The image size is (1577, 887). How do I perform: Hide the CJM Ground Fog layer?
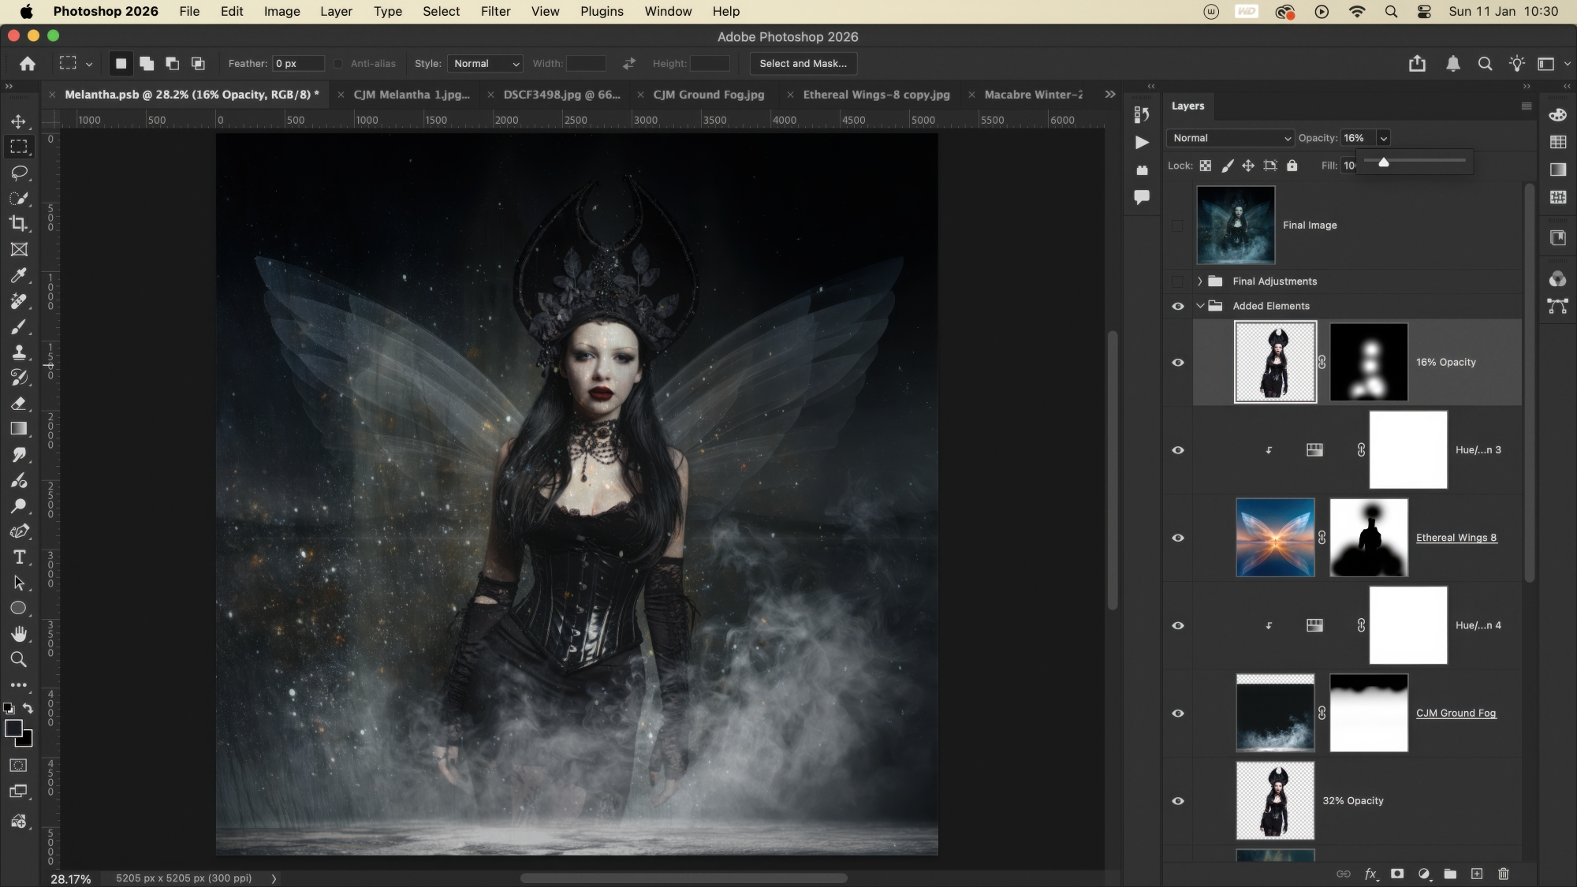click(1178, 714)
